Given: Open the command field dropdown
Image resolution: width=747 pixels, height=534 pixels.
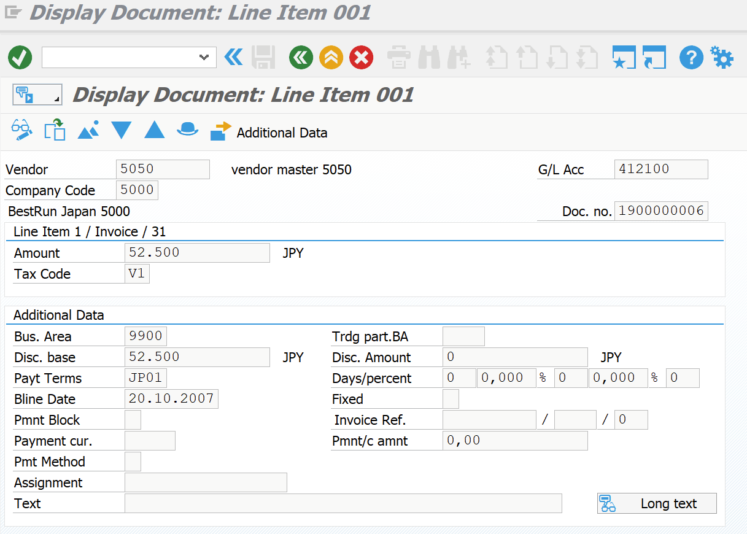Looking at the screenshot, I should (x=204, y=57).
